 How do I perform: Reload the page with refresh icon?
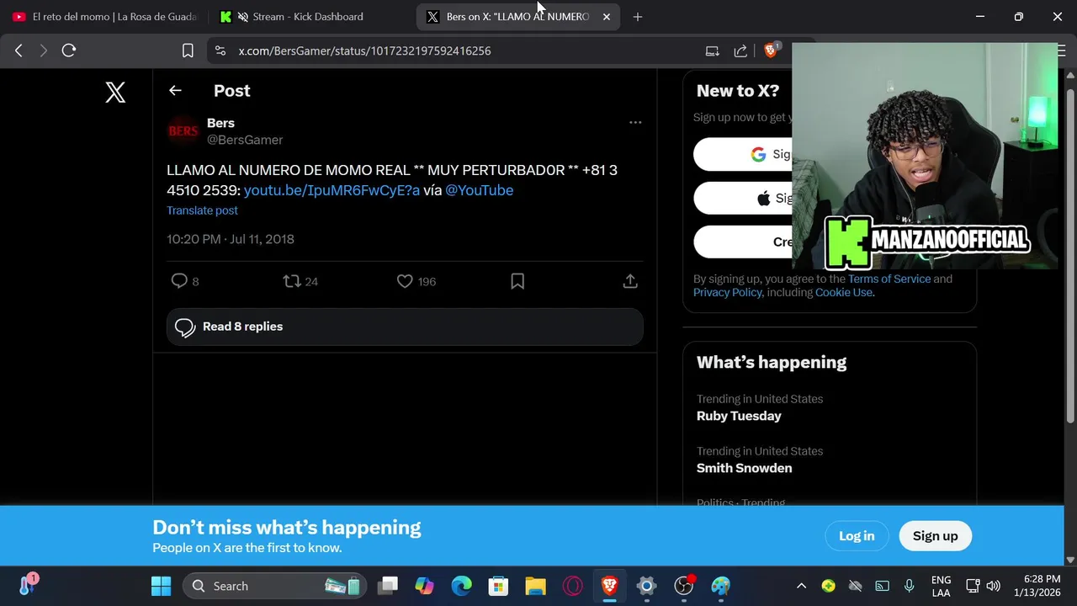point(69,50)
